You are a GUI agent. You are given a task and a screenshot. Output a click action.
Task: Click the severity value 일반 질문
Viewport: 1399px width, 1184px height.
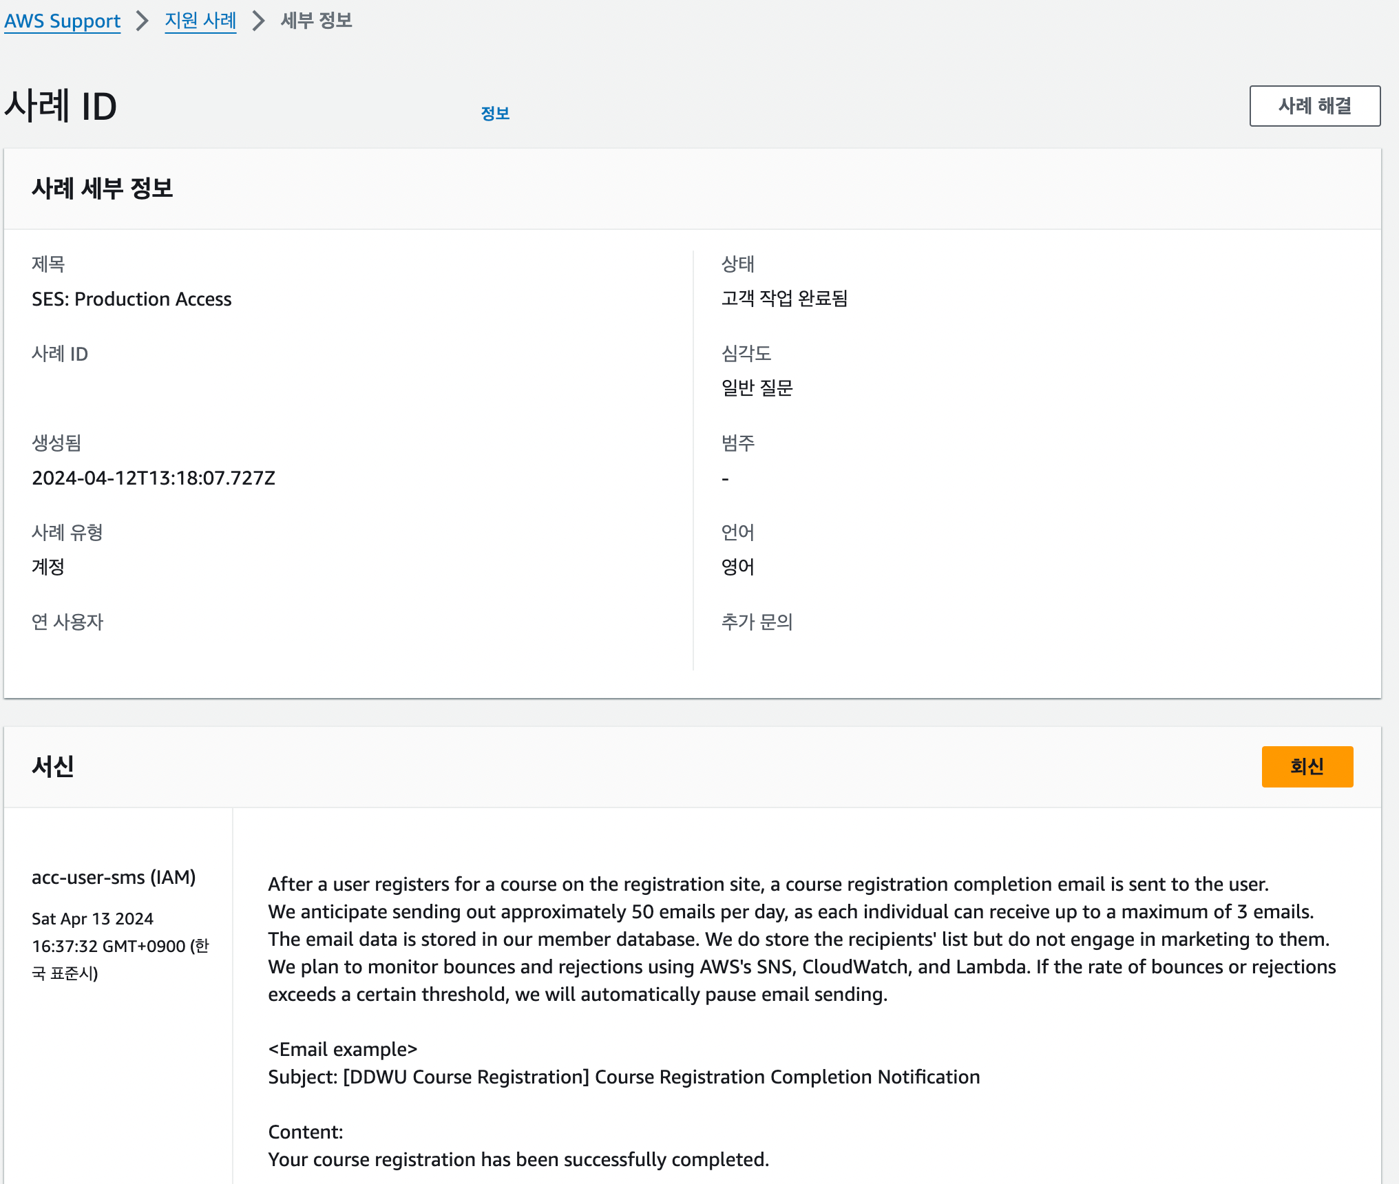[757, 388]
